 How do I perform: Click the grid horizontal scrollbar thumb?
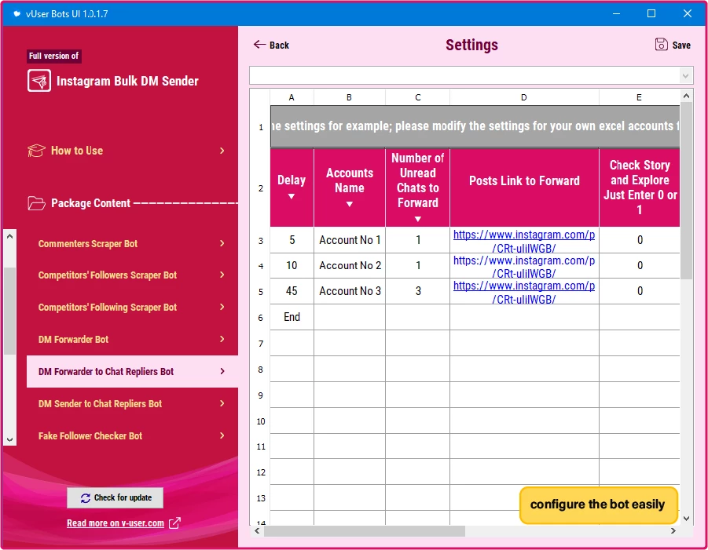point(364,531)
